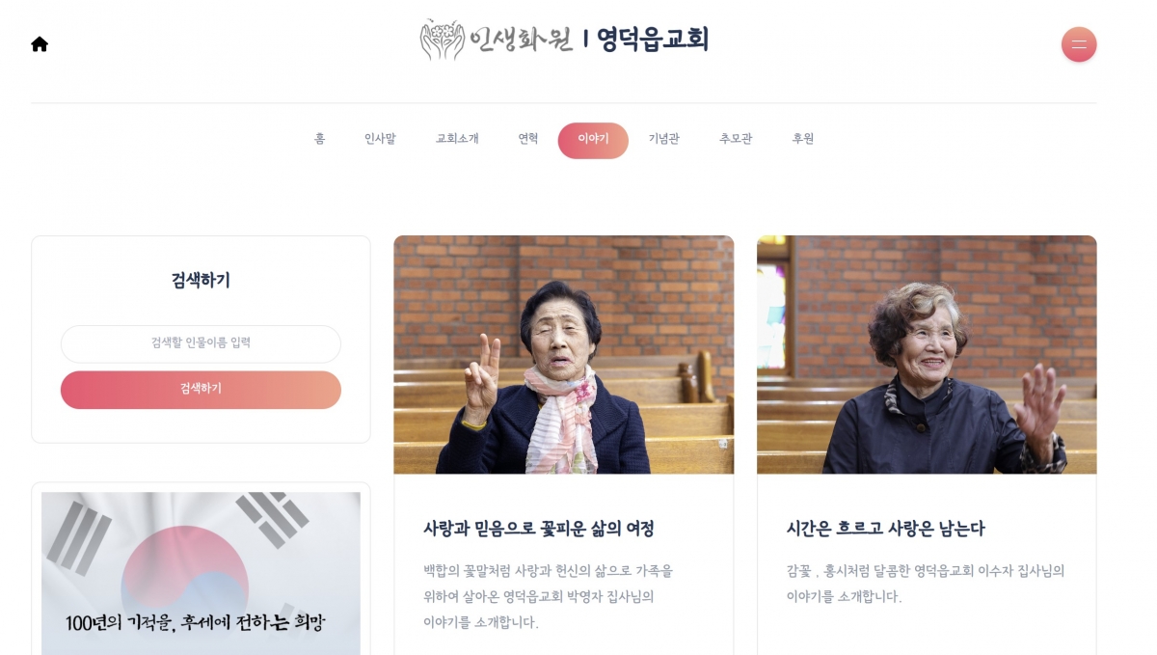Click the 영덕읍교회 title text in header
This screenshot has width=1157, height=655.
point(653,40)
